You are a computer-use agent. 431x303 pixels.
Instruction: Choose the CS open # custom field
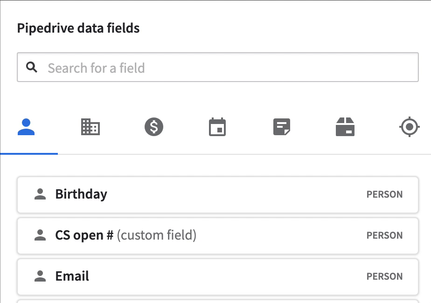point(218,236)
